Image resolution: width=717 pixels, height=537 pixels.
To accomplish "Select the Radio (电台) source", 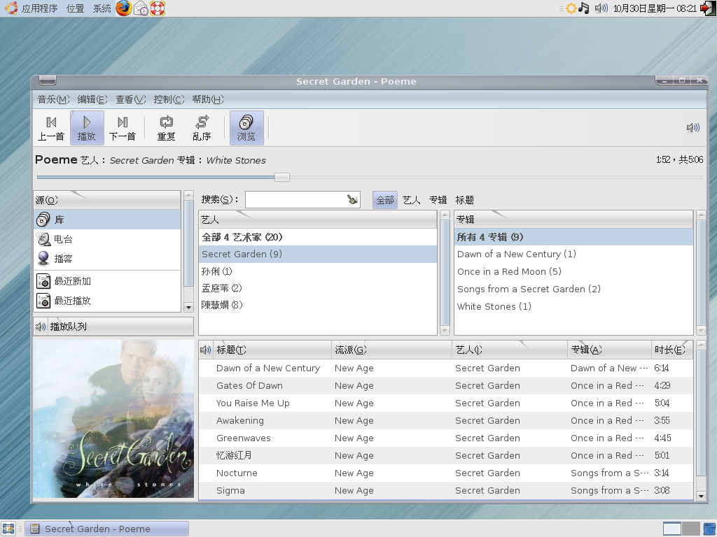I will point(107,239).
